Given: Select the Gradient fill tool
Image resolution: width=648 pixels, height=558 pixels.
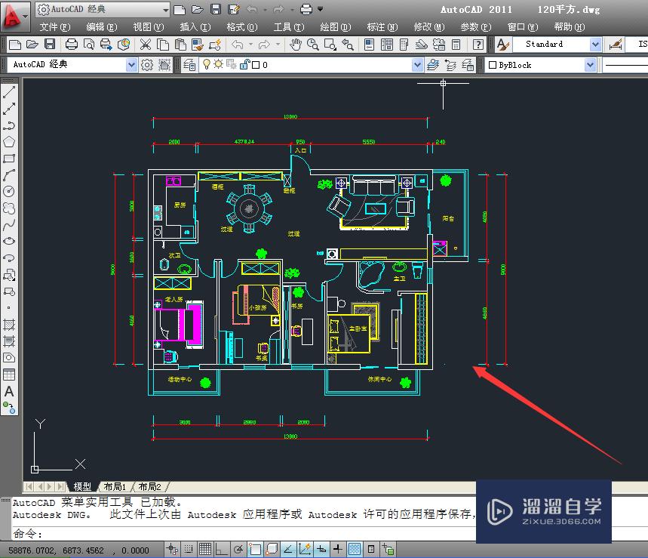Looking at the screenshot, I should [9, 341].
